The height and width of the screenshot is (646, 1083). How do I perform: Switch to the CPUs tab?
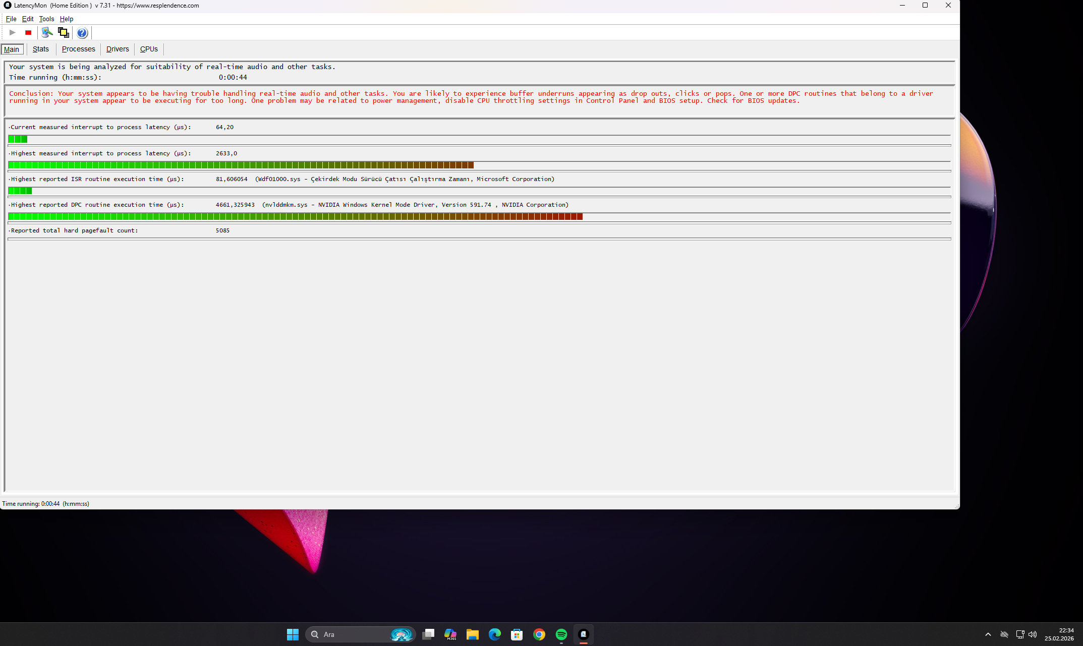(x=149, y=49)
